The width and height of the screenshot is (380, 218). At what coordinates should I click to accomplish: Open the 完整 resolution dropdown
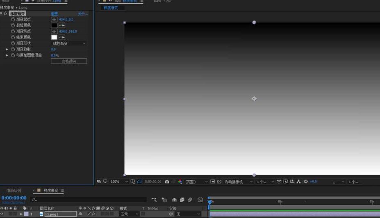coord(196,182)
